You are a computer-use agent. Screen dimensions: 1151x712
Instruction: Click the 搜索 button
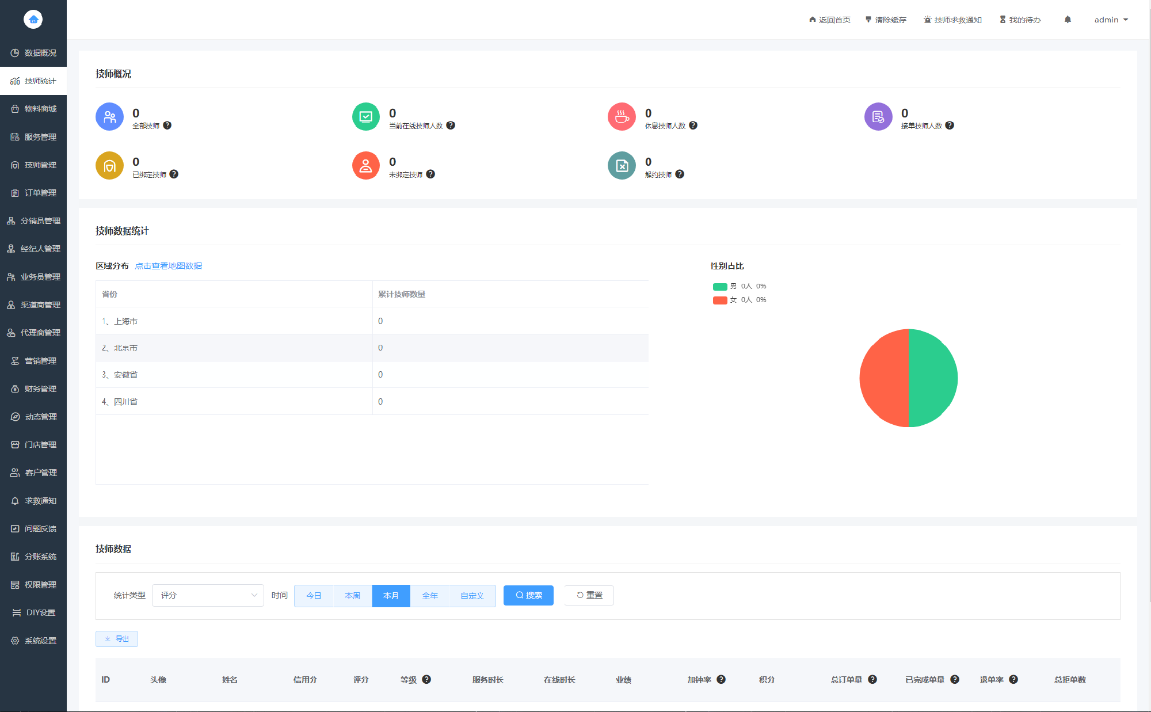point(528,595)
